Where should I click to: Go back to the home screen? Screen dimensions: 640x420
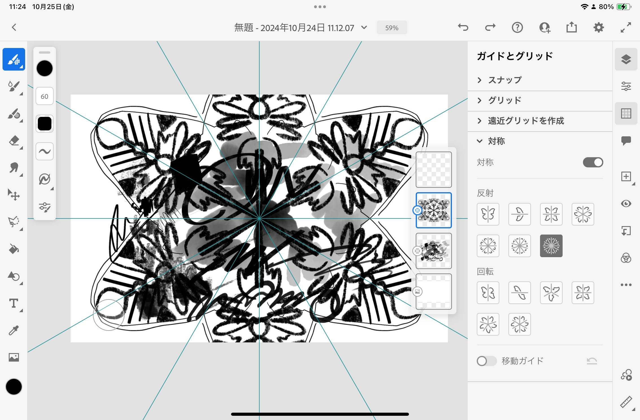pos(14,27)
